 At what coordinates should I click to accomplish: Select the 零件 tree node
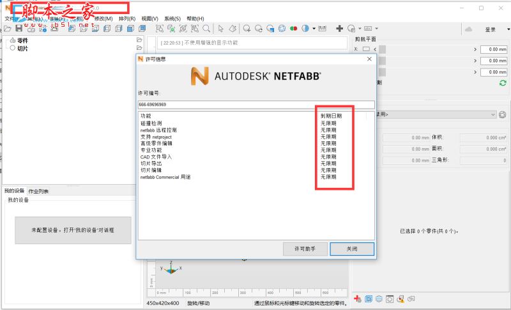pyautogui.click(x=22, y=40)
